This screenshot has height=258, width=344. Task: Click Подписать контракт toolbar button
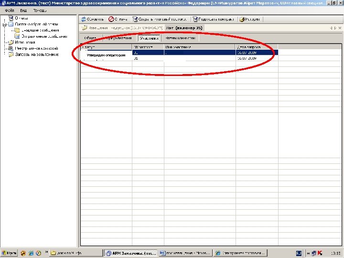(x=213, y=19)
